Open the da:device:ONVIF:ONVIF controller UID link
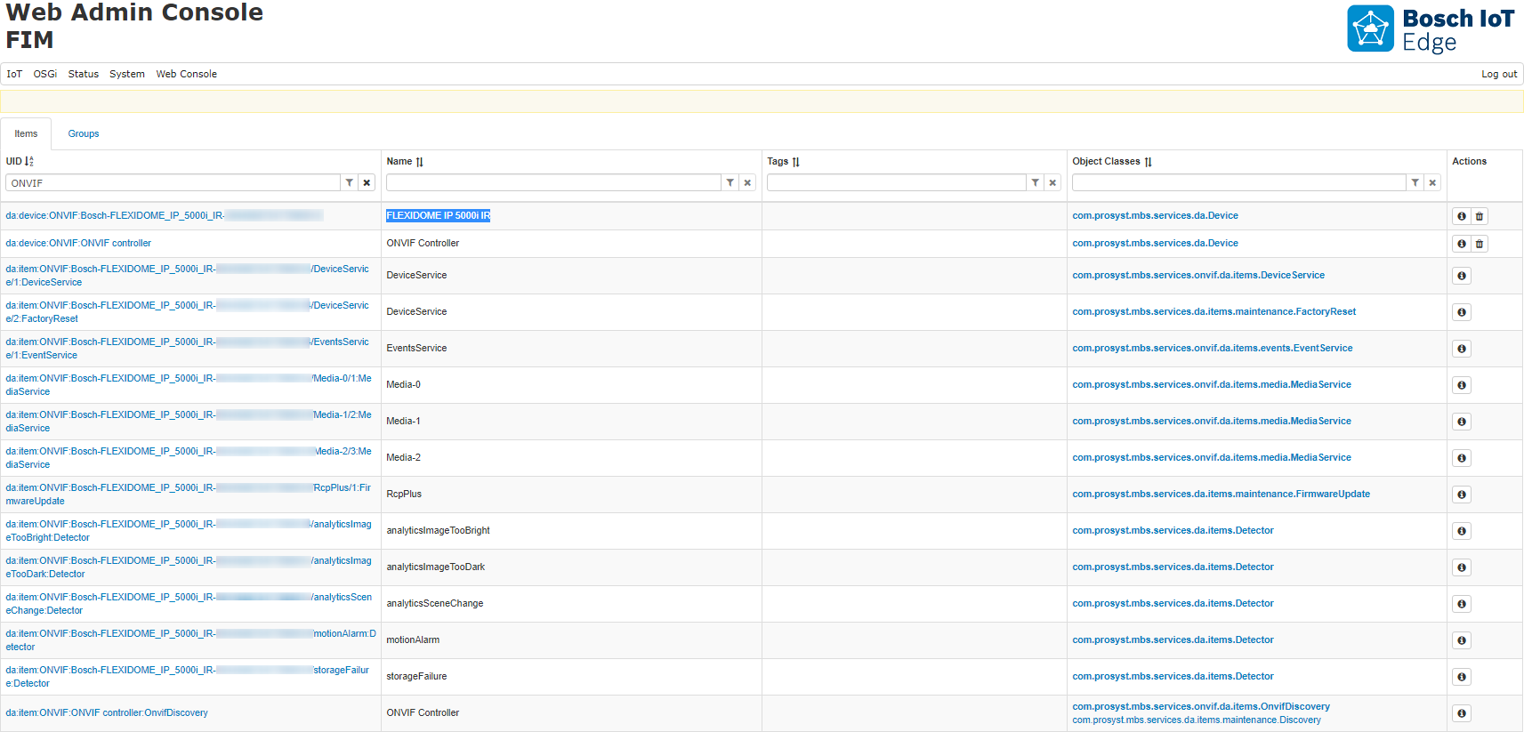 pyautogui.click(x=78, y=243)
